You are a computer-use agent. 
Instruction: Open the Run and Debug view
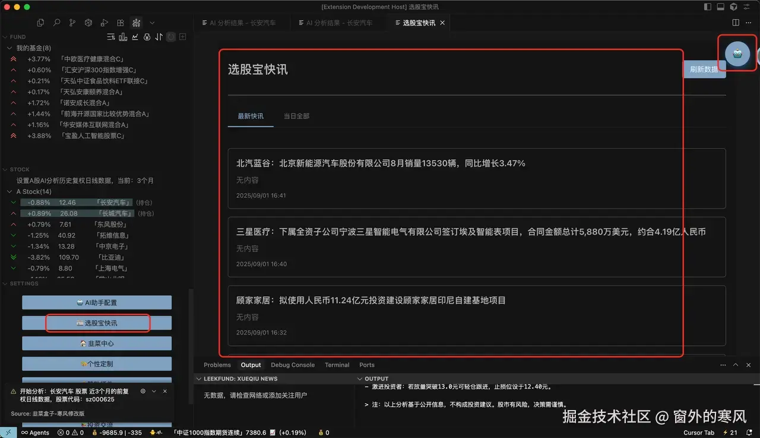click(104, 23)
